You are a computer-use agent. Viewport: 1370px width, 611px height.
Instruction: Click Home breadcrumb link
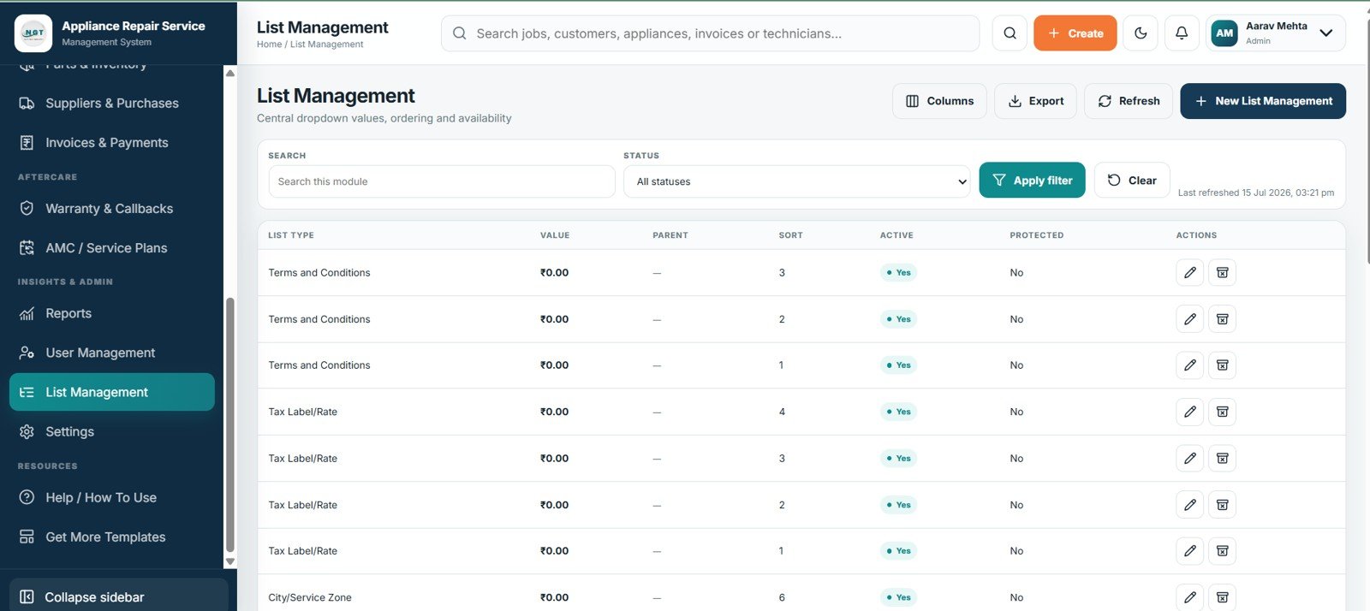pyautogui.click(x=269, y=44)
